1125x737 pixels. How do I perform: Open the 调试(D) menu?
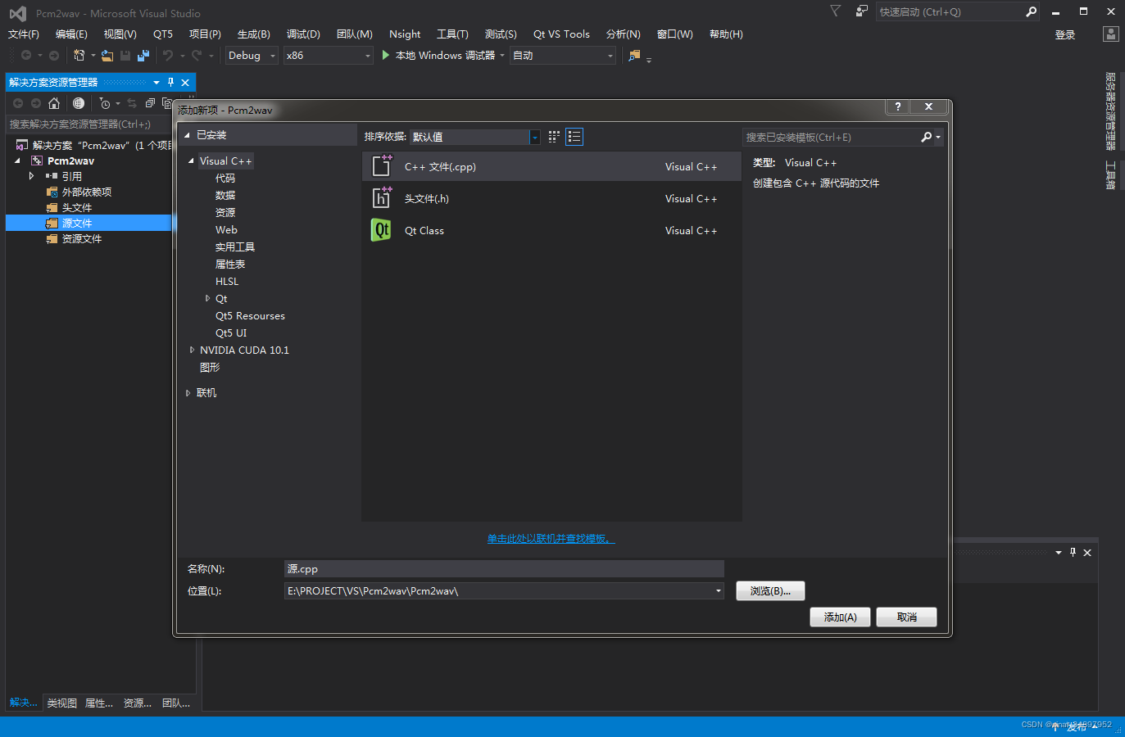click(x=303, y=34)
